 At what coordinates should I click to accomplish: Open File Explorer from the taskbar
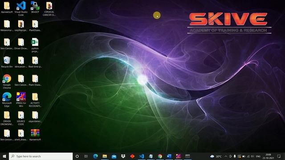(105, 156)
